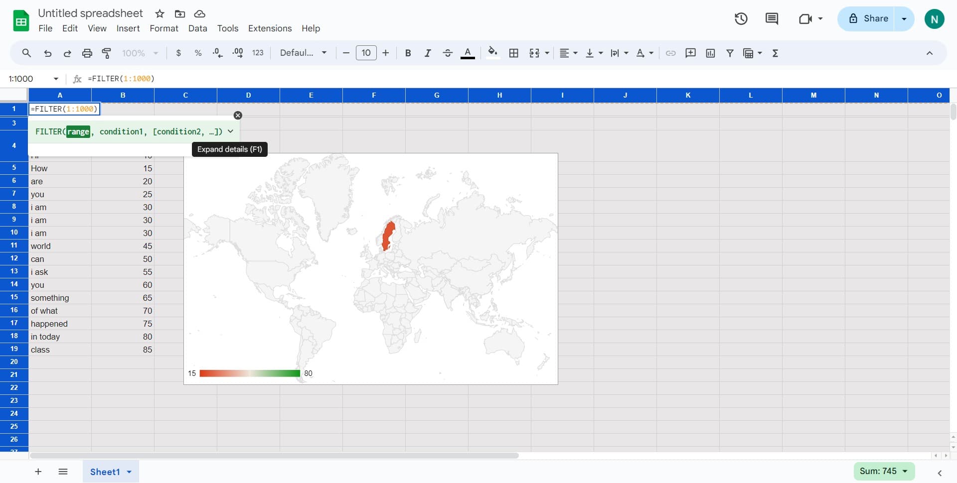
Task: Click the insert link icon
Action: [x=671, y=53]
